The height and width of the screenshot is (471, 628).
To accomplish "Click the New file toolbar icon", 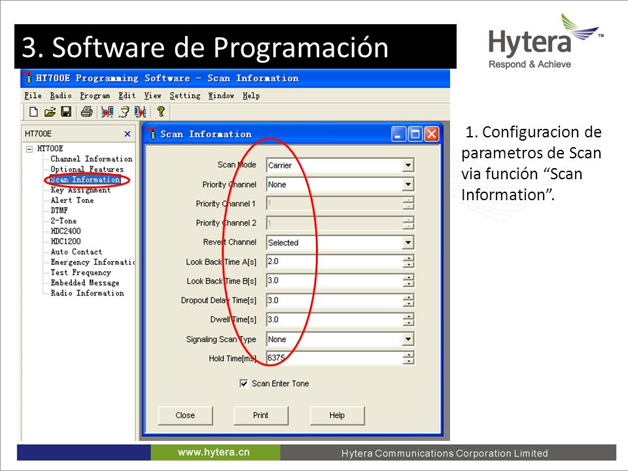I will pos(33,112).
